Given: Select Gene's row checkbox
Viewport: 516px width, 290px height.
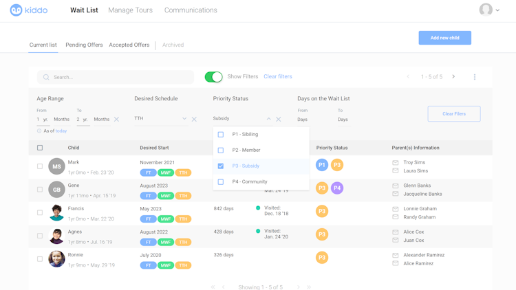Looking at the screenshot, I should [x=40, y=190].
